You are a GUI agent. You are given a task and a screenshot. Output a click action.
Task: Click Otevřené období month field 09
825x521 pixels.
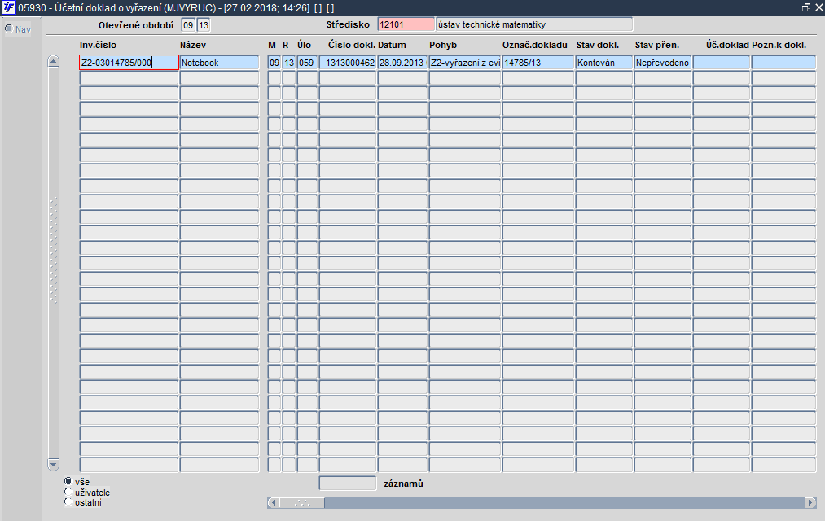coord(188,24)
